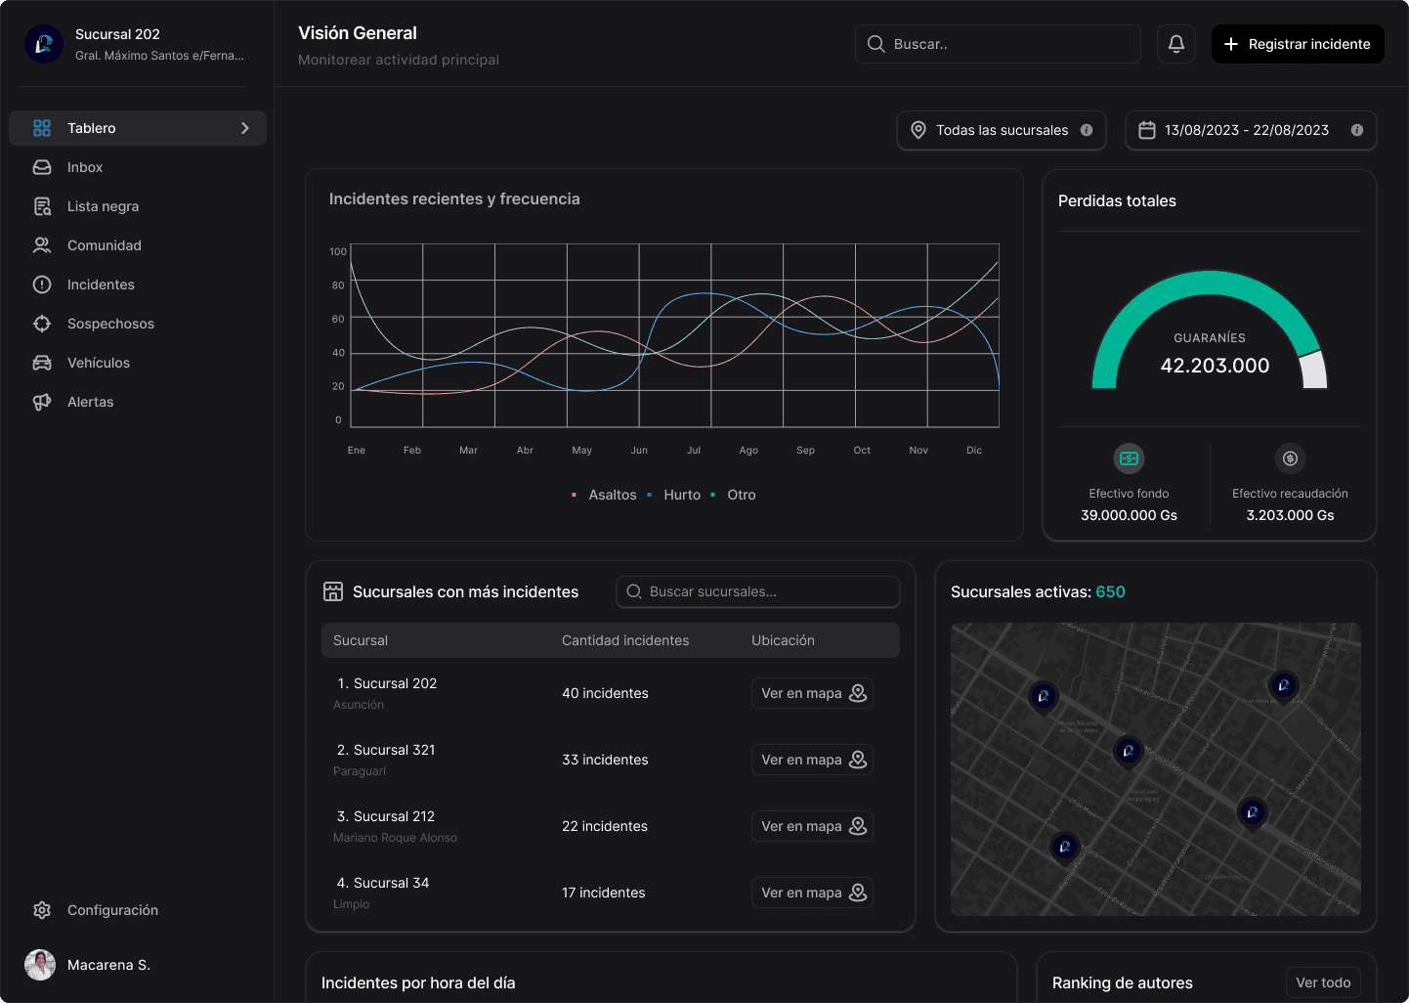The height and width of the screenshot is (1003, 1409).
Task: Click the 42.203.000 total value
Action: 1215,366
